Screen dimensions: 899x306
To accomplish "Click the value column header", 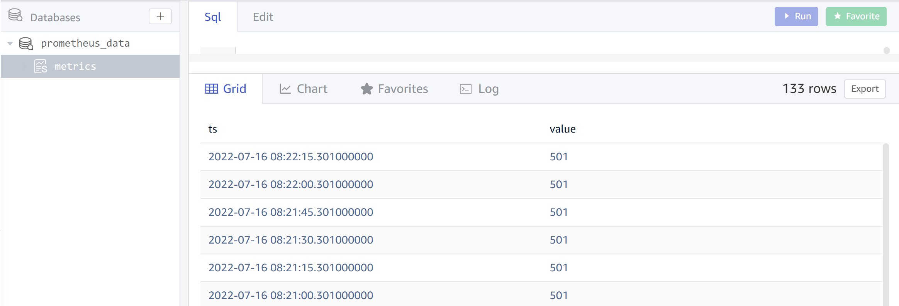I will pyautogui.click(x=562, y=129).
